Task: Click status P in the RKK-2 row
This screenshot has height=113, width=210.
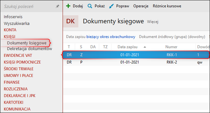Action: (81, 62)
